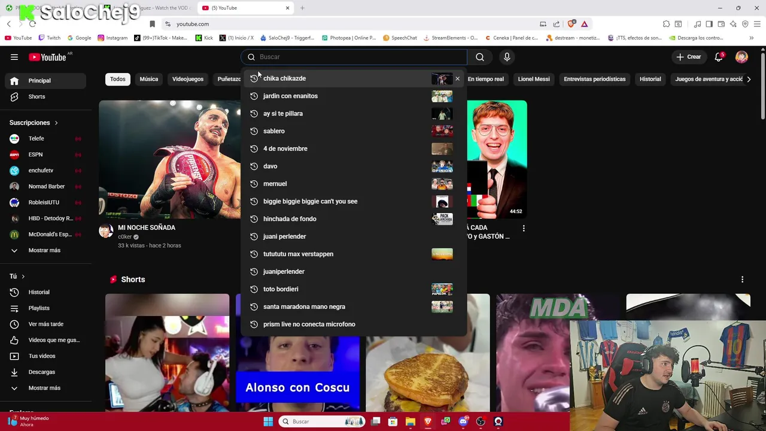Select the En tiempo real chip
The height and width of the screenshot is (431, 766).
pos(485,79)
